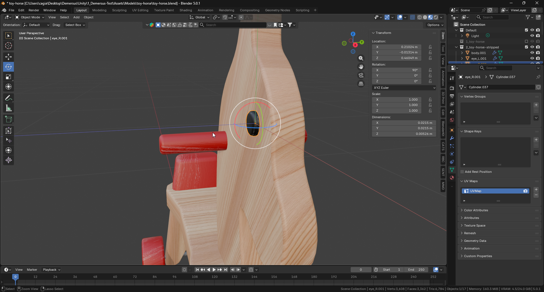Switch to UV Editing workspace tab

pos(140,10)
